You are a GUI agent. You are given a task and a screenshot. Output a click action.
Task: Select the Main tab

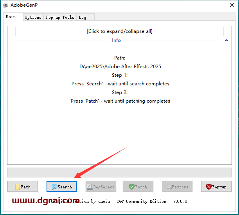[13, 16]
